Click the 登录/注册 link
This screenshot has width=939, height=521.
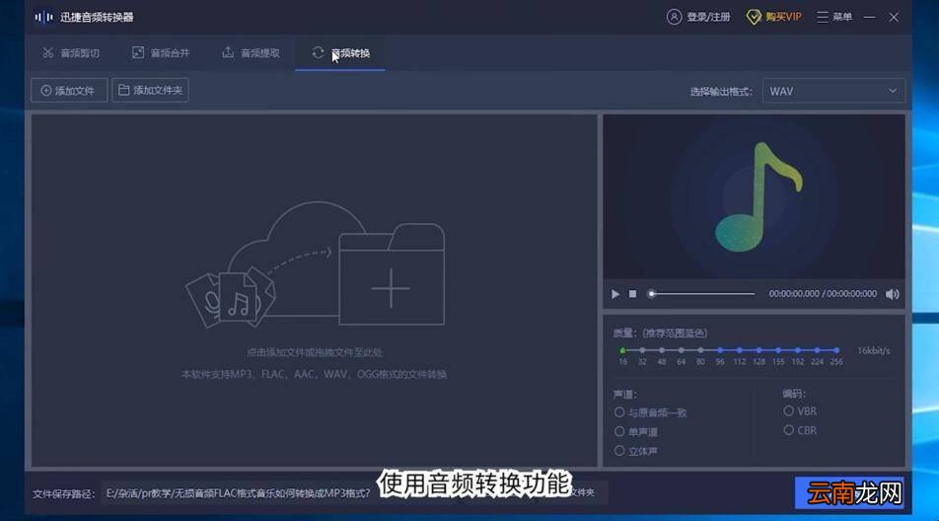pos(708,18)
